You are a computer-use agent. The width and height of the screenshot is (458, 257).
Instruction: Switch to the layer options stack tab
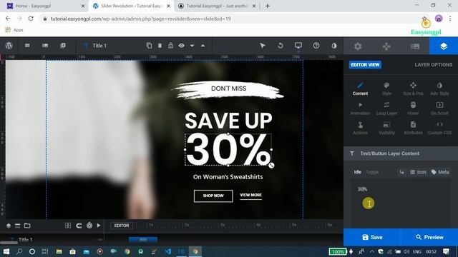(444, 46)
